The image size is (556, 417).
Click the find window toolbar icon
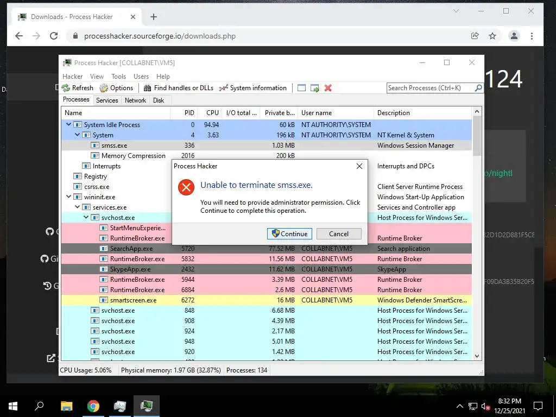point(301,88)
